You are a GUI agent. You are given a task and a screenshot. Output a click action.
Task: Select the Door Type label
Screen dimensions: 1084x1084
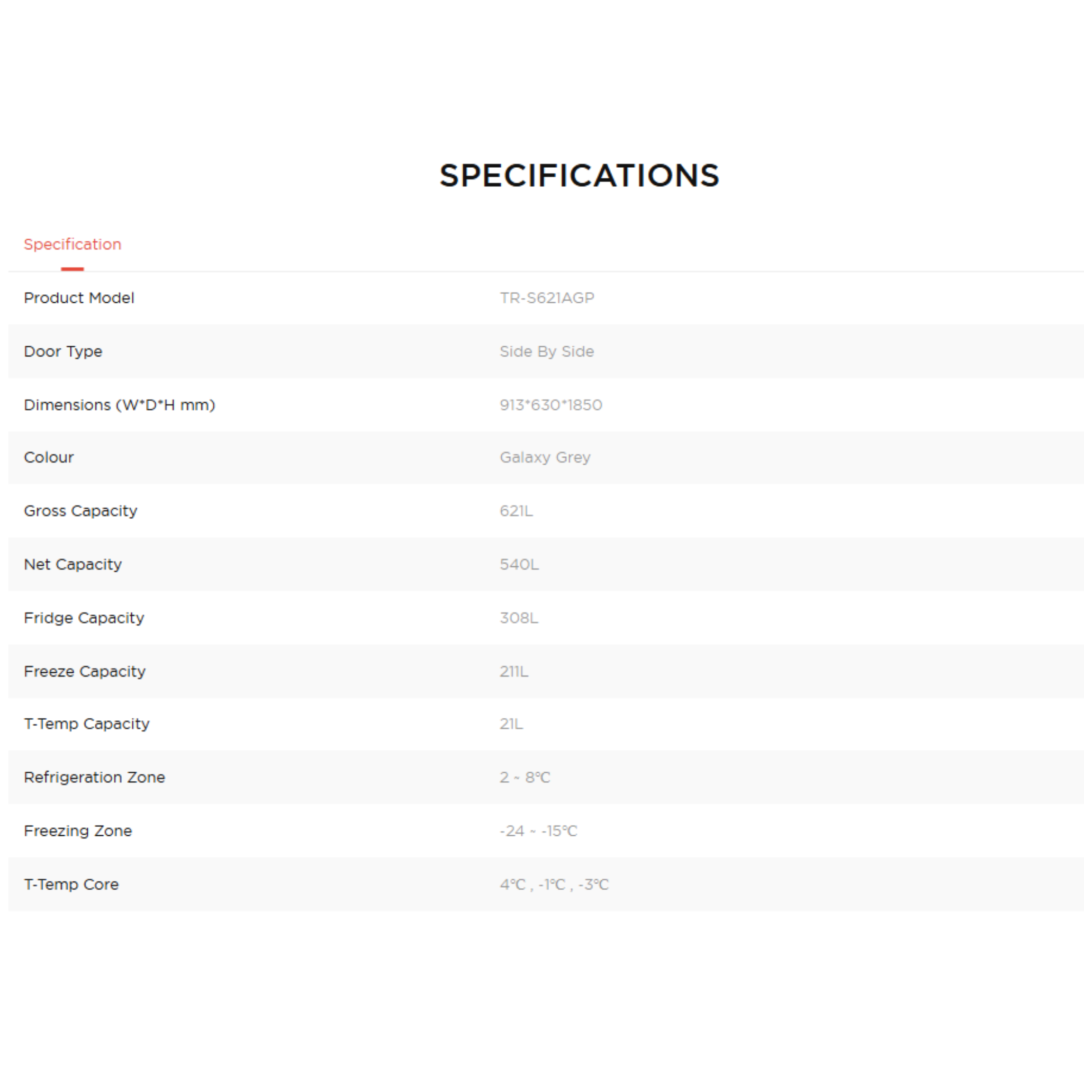pos(63,351)
